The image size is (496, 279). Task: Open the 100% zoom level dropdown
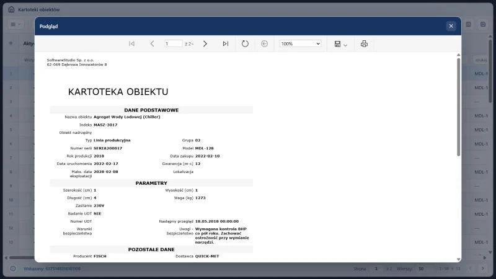coord(300,43)
